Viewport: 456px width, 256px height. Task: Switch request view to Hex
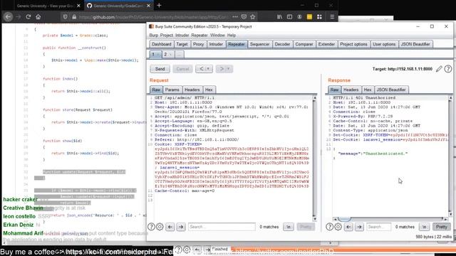click(x=209, y=90)
